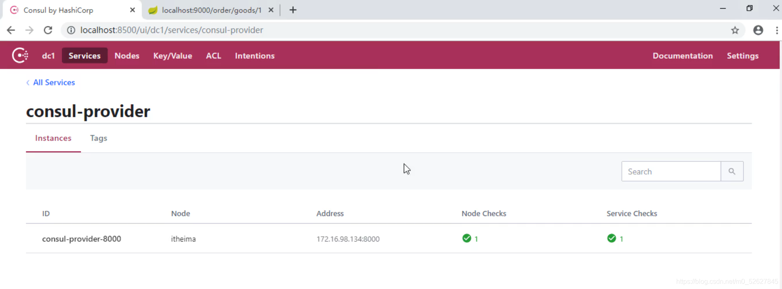Open Nodes in the navbar
The width and height of the screenshot is (782, 289).
coord(127,56)
